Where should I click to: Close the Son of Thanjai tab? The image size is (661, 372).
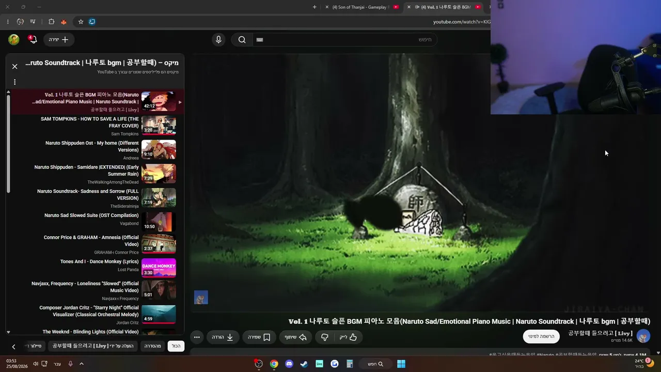click(327, 7)
